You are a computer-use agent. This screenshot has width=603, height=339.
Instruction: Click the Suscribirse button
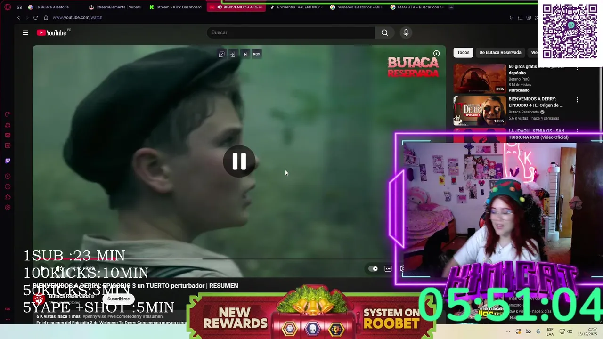pos(118,299)
